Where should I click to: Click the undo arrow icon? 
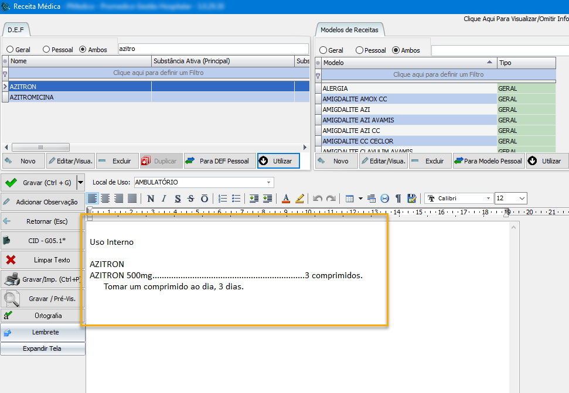pos(318,199)
